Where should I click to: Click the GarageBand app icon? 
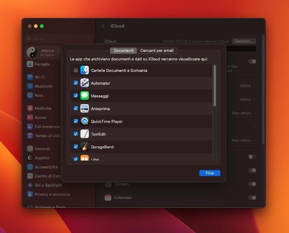click(x=85, y=147)
